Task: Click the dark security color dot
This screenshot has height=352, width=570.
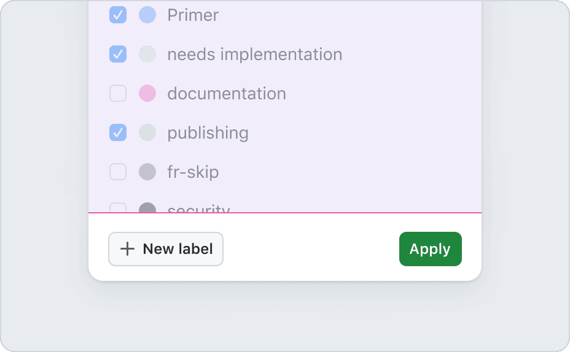Action: coord(147,207)
